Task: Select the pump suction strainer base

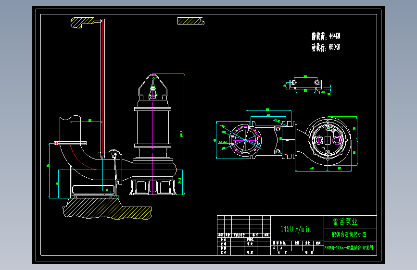Action: pos(153,187)
